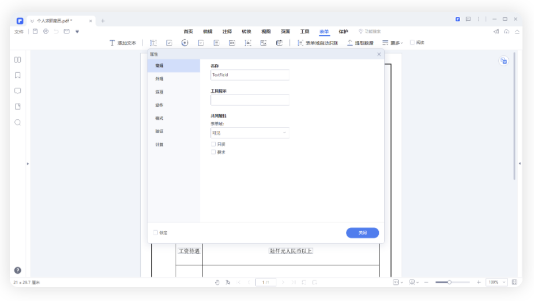Click the page number input box
The width and height of the screenshot is (534, 301).
(x=266, y=283)
